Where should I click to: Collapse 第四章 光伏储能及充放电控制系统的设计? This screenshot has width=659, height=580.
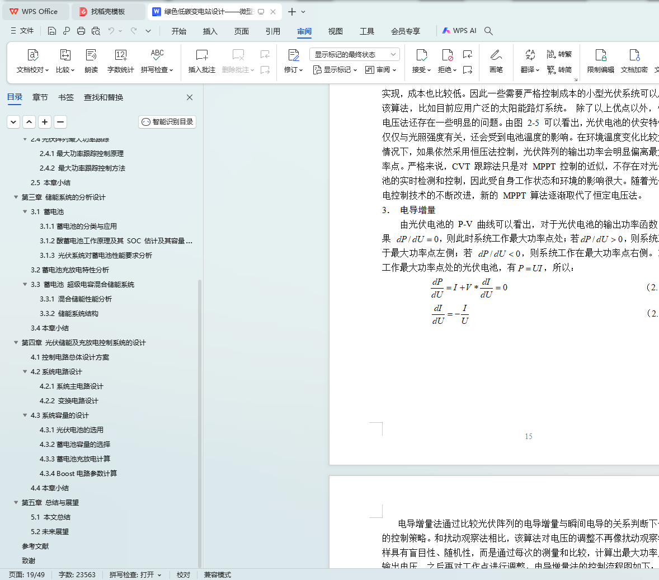(x=16, y=342)
